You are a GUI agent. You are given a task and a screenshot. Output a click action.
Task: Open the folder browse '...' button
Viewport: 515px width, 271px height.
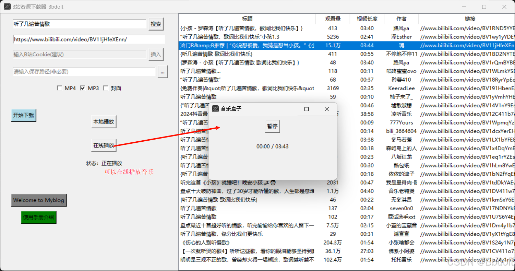163,71
